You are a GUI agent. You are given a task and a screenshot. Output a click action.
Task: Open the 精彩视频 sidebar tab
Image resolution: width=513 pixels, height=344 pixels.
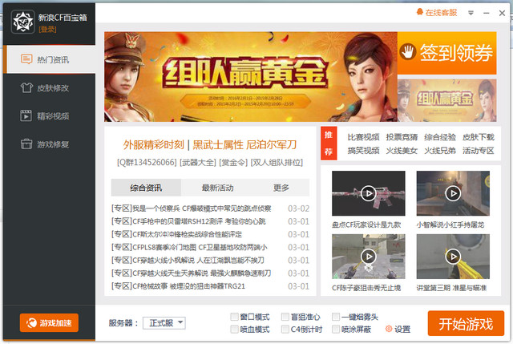50,115
